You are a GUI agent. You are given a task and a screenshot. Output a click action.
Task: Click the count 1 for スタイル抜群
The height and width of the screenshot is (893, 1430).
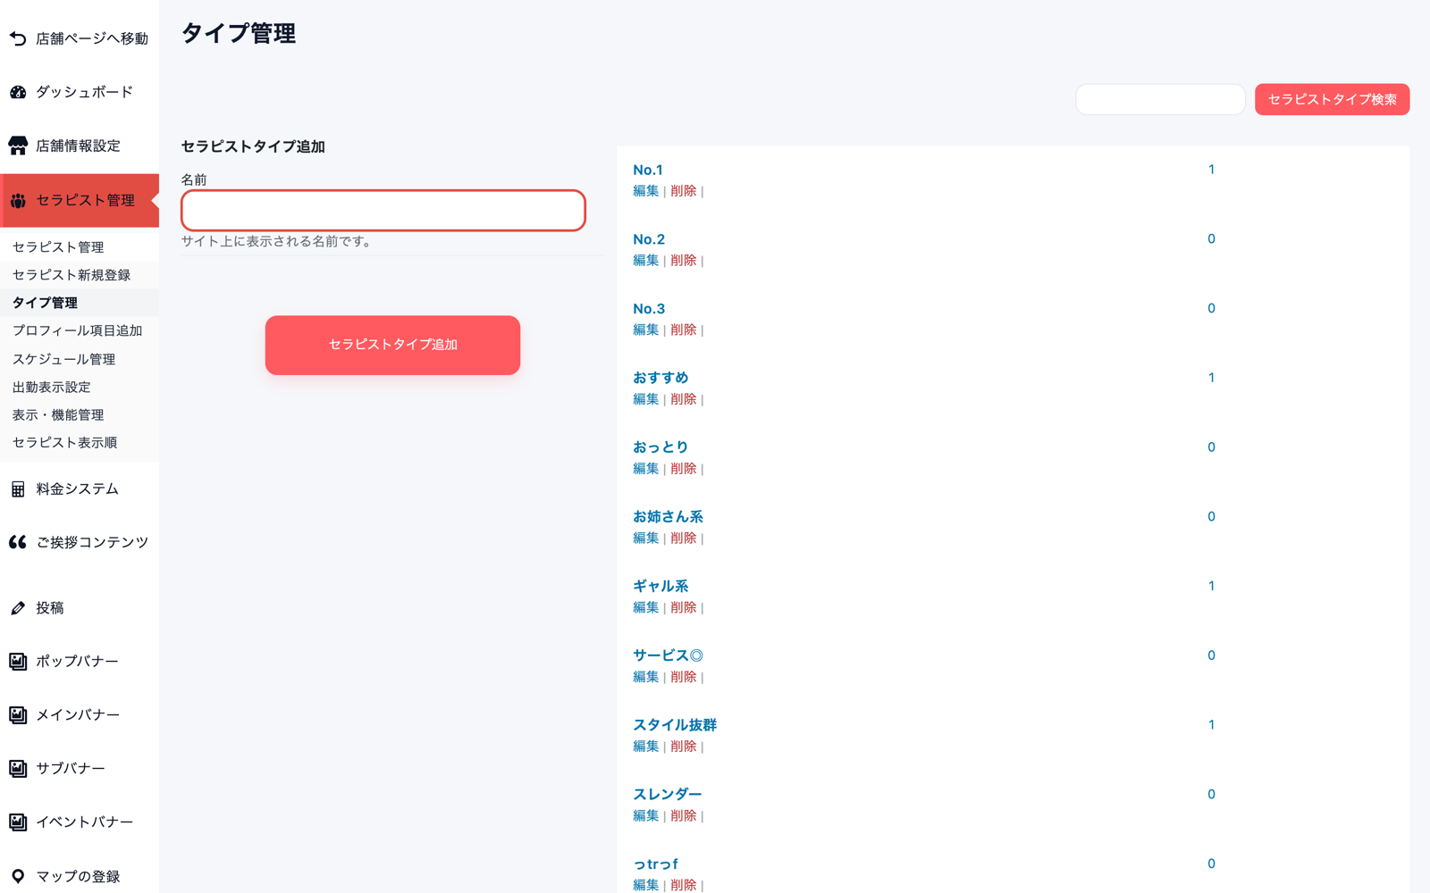pos(1211,725)
